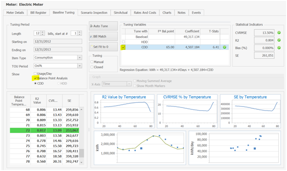Click the Starting on date field
This screenshot has height=171, width=287.
coord(58,41)
